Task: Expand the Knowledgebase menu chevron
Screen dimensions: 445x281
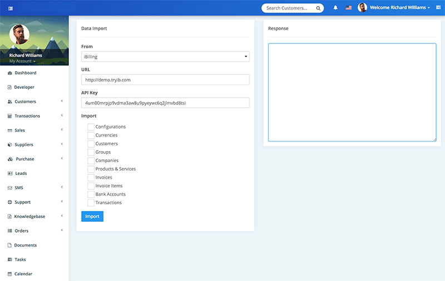Action: [x=62, y=216]
